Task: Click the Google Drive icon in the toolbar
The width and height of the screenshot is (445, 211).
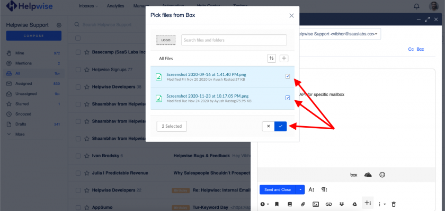Action: (x=354, y=204)
